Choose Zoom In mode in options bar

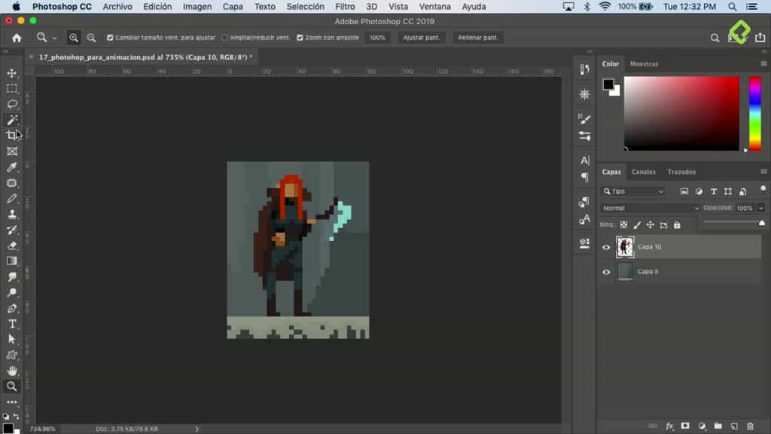click(73, 38)
